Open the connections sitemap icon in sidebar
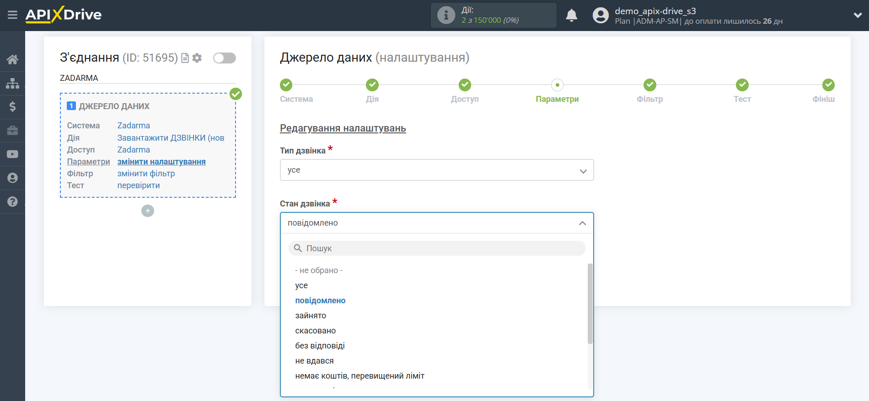 pyautogui.click(x=12, y=83)
